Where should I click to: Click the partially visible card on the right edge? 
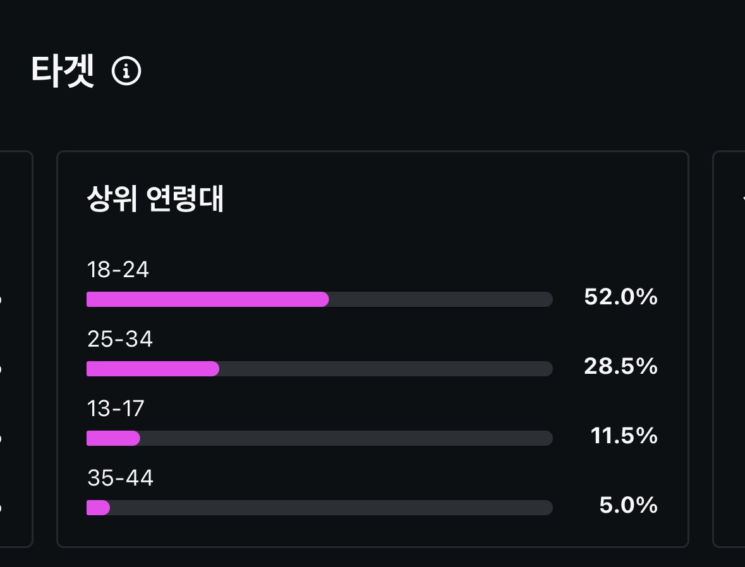(729, 349)
